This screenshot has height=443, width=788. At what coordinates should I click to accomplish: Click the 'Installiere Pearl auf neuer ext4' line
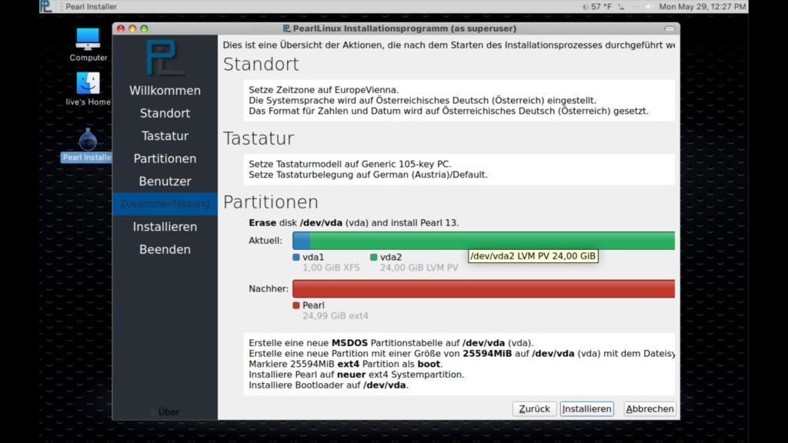pos(356,375)
